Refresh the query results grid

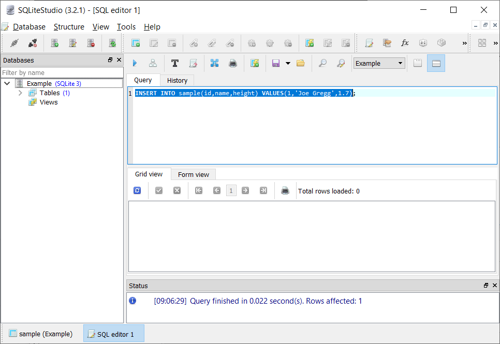pyautogui.click(x=137, y=190)
